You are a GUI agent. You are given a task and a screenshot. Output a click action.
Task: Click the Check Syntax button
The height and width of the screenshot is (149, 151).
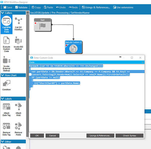pyautogui.click(x=129, y=136)
